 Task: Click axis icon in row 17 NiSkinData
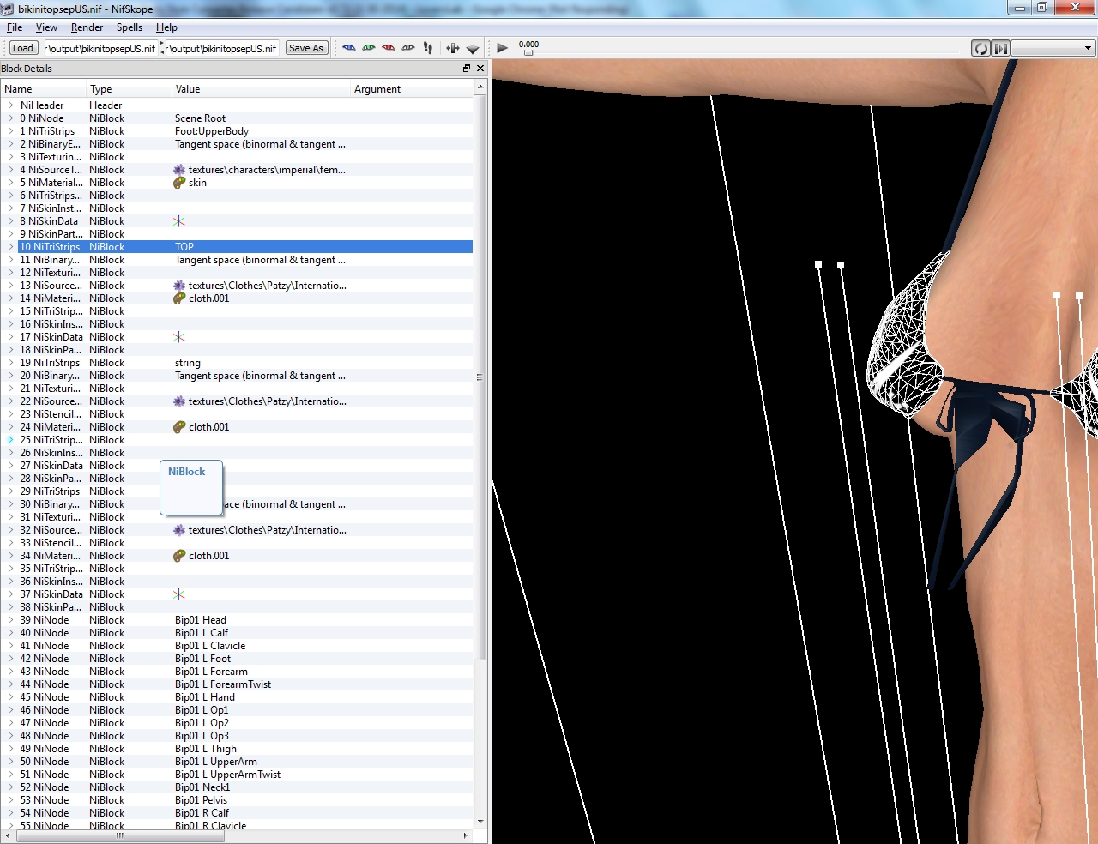[179, 337]
